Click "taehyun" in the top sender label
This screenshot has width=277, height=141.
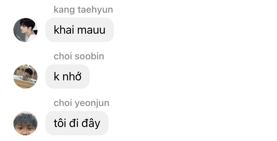point(95,10)
